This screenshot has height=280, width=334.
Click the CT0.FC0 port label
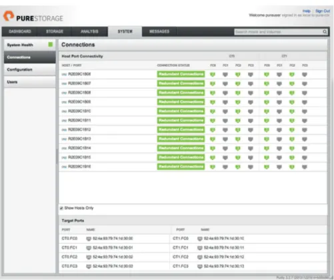[x=69, y=239]
